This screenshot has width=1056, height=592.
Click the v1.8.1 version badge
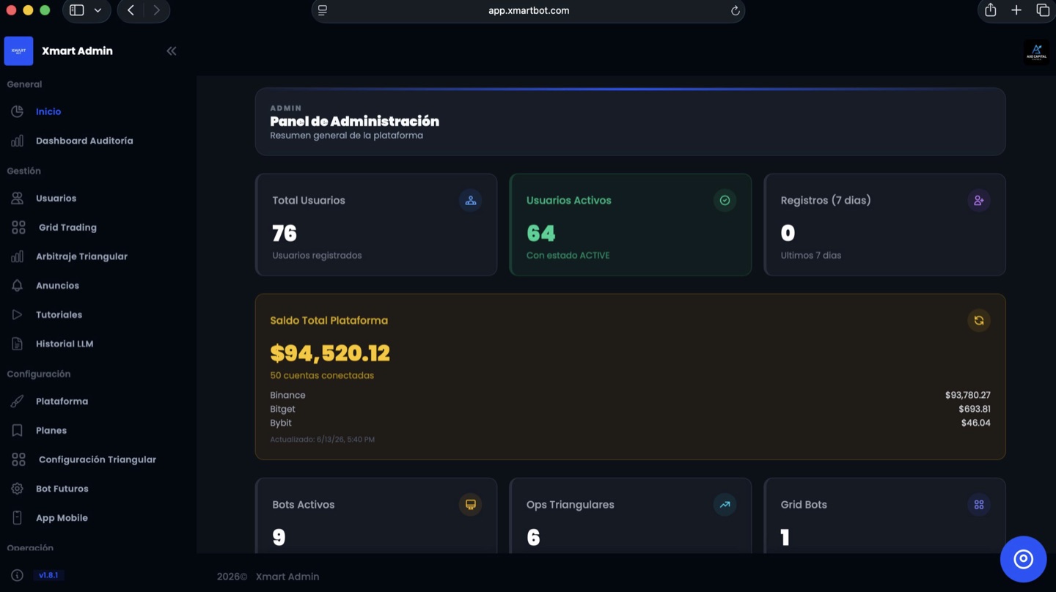(48, 575)
